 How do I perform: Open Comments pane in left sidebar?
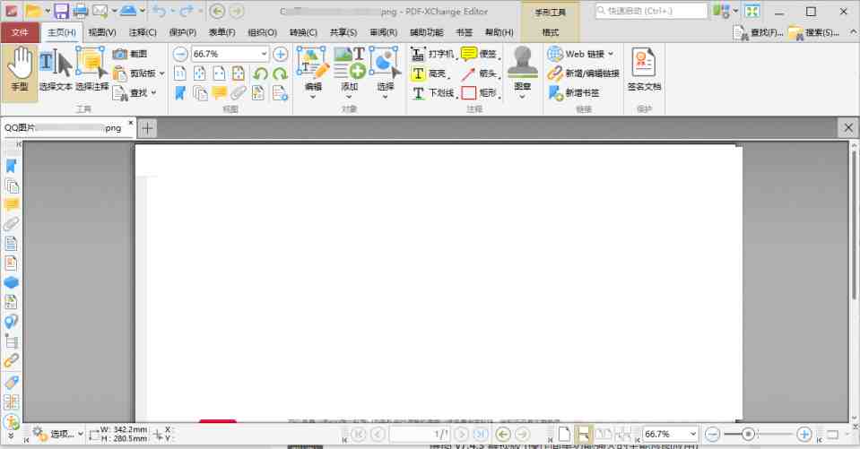11,204
